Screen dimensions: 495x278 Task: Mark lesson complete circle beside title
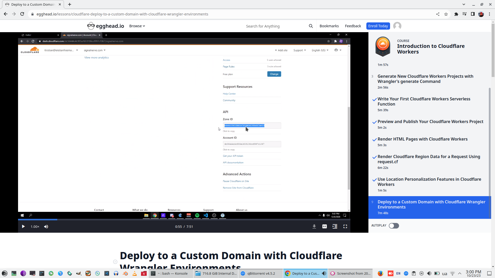115,262
